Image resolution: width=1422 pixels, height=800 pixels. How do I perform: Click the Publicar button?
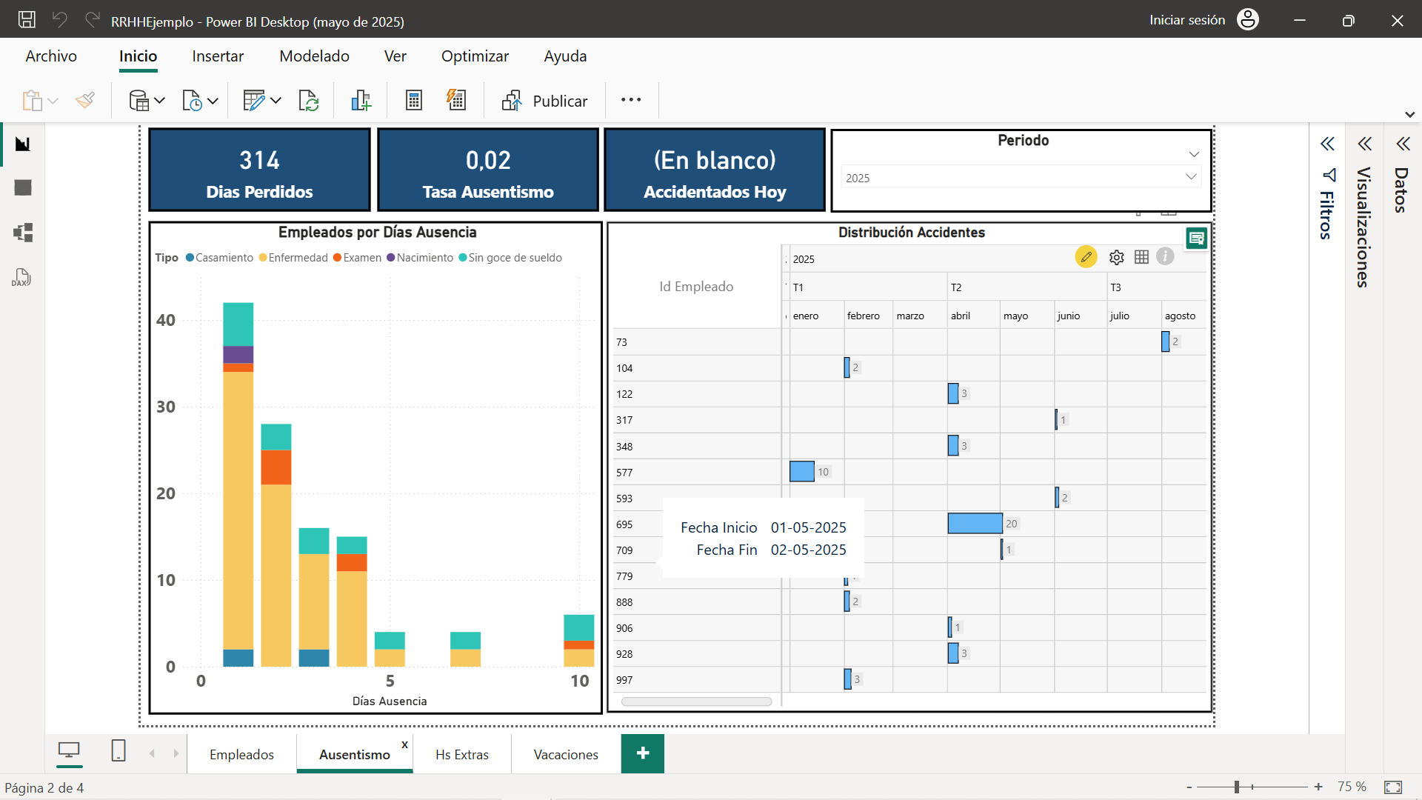(x=545, y=101)
